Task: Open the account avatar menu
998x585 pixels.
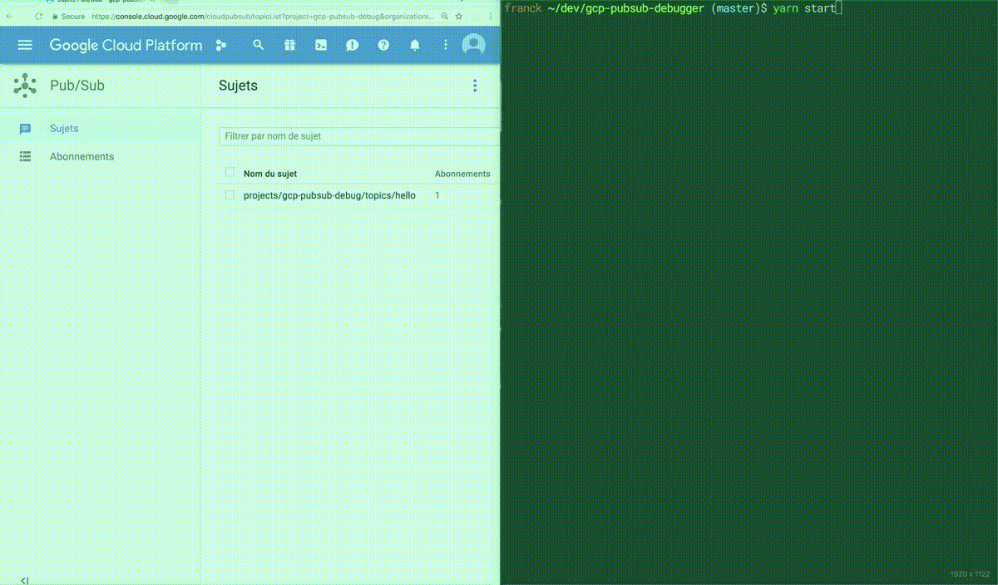Action: (x=473, y=45)
